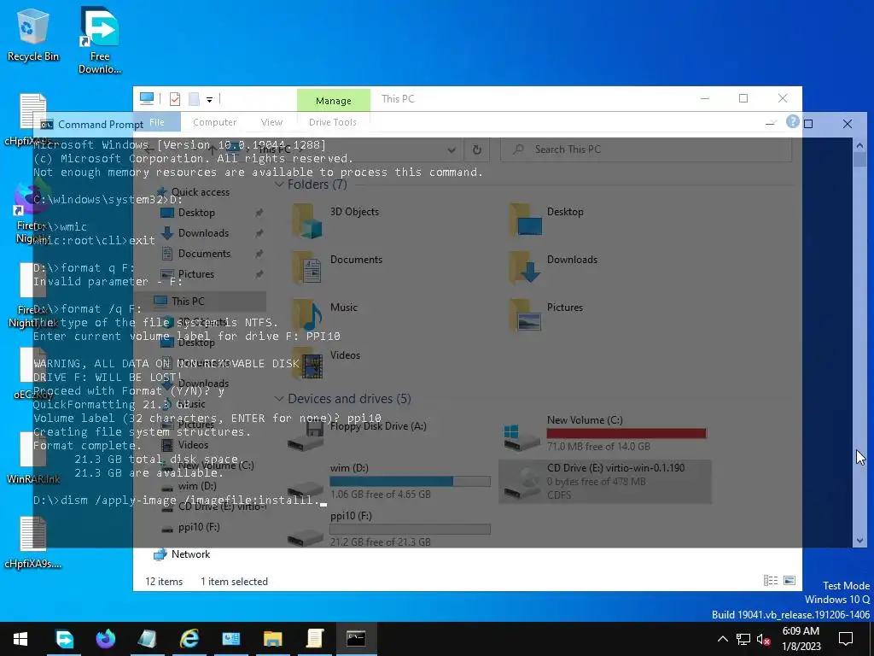Viewport: 874px width, 656px height.
Task: Select the 3D Objects folder icon
Action: click(307, 220)
